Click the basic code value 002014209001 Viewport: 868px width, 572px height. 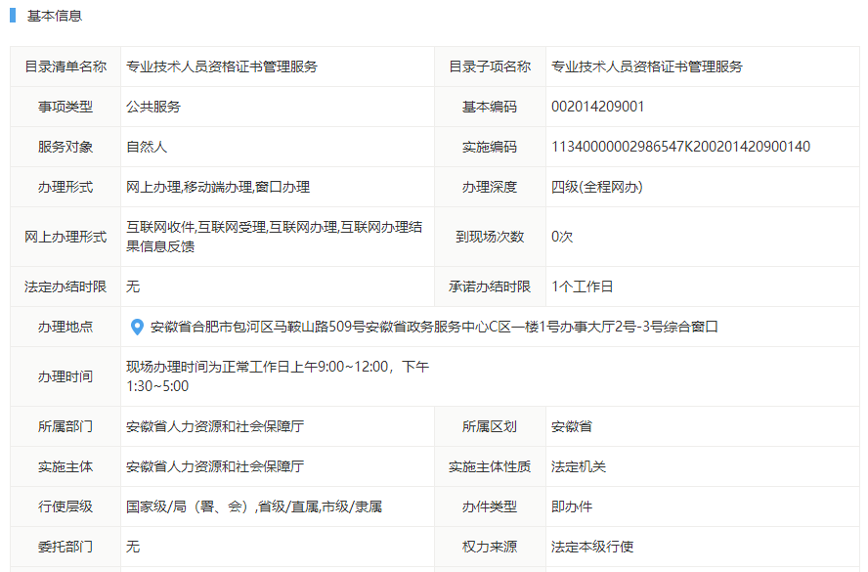pyautogui.click(x=597, y=107)
